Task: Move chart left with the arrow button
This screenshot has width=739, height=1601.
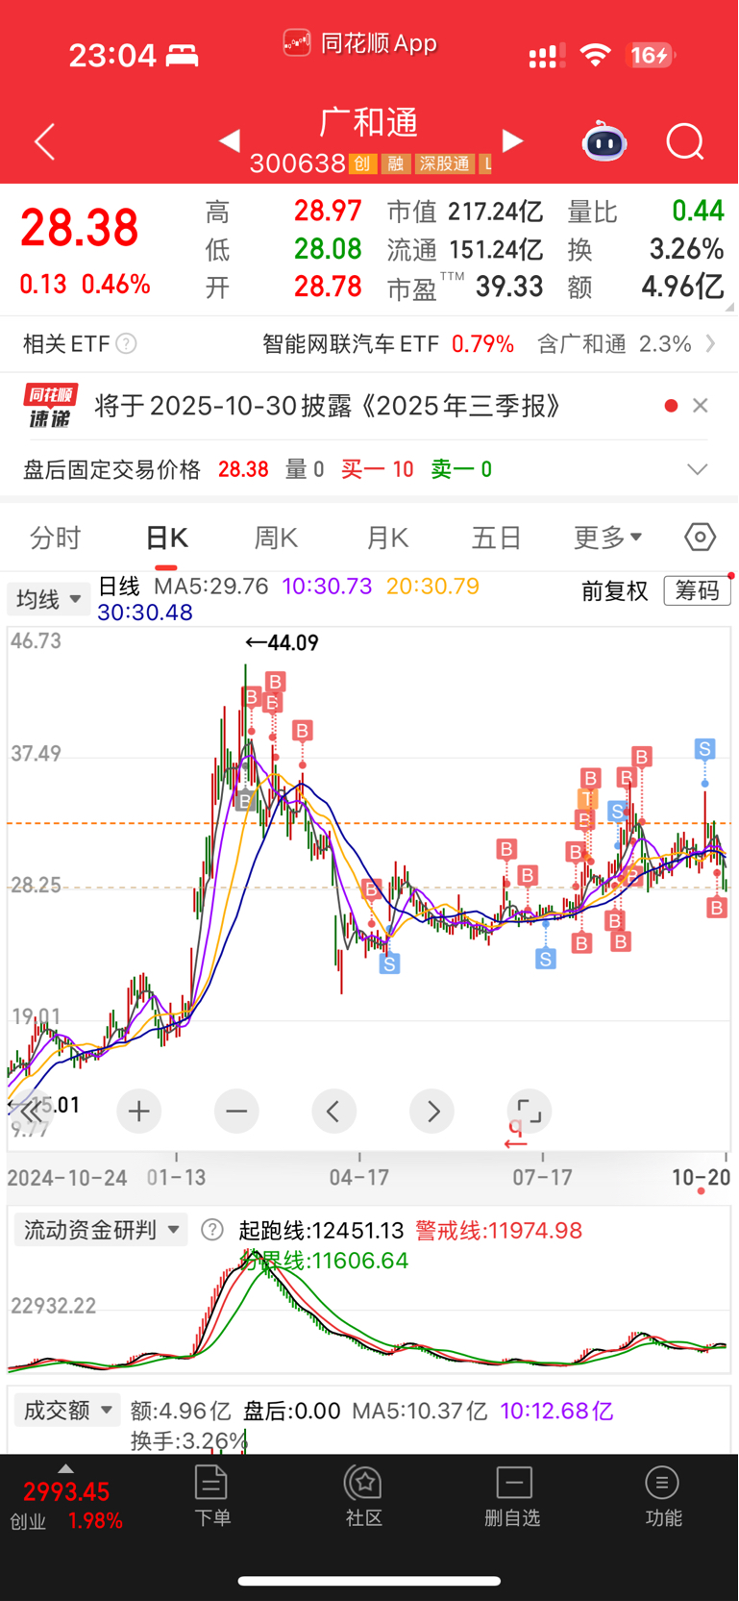Action: coord(333,1112)
